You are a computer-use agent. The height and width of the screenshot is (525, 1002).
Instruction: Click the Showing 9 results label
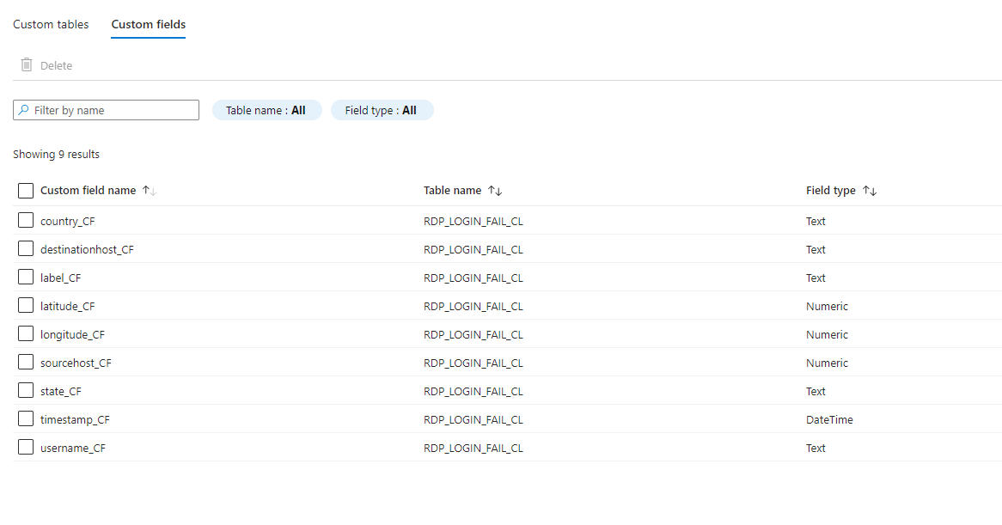coord(56,154)
